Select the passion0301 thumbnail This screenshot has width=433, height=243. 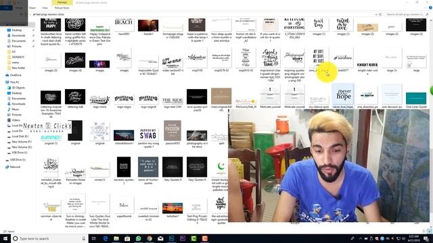point(173,130)
